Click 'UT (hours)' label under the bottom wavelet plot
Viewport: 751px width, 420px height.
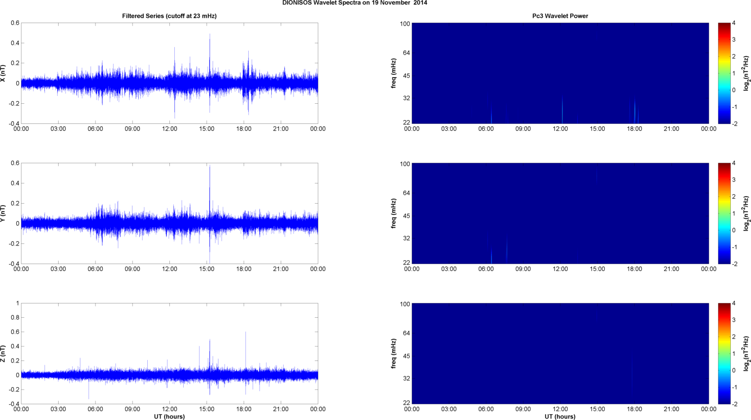coord(560,417)
